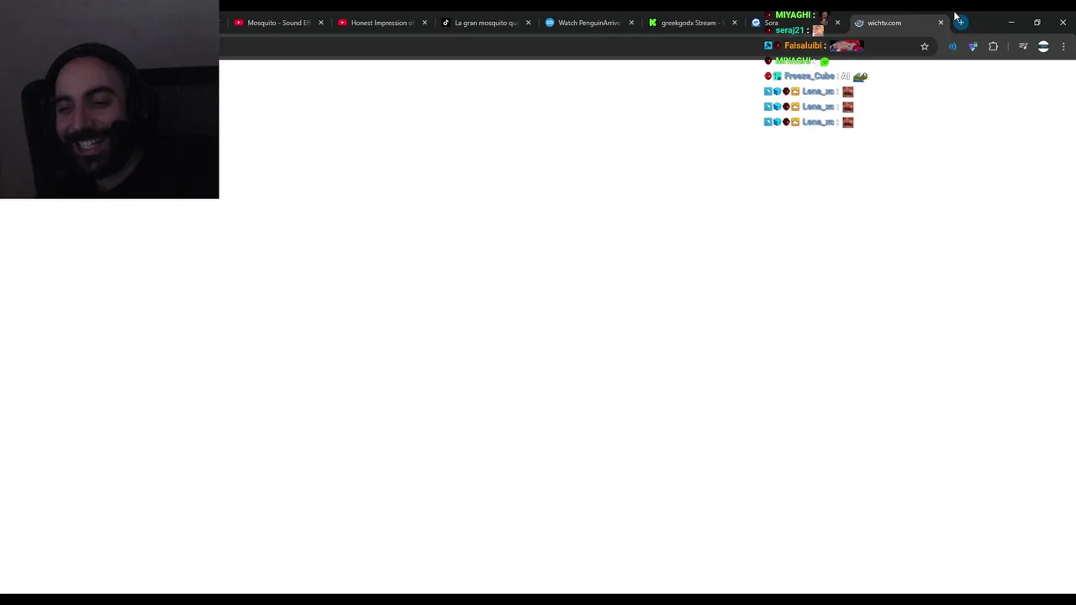Open the Chrome three-dot menu

tap(1063, 46)
